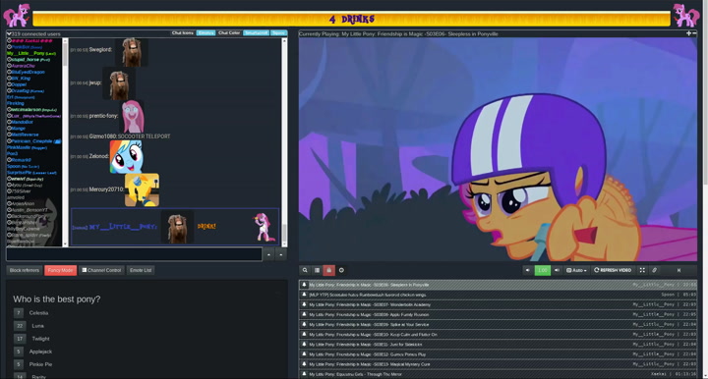Click the volume up speaker icon
Screen dimensions: 708x379
coord(557,270)
